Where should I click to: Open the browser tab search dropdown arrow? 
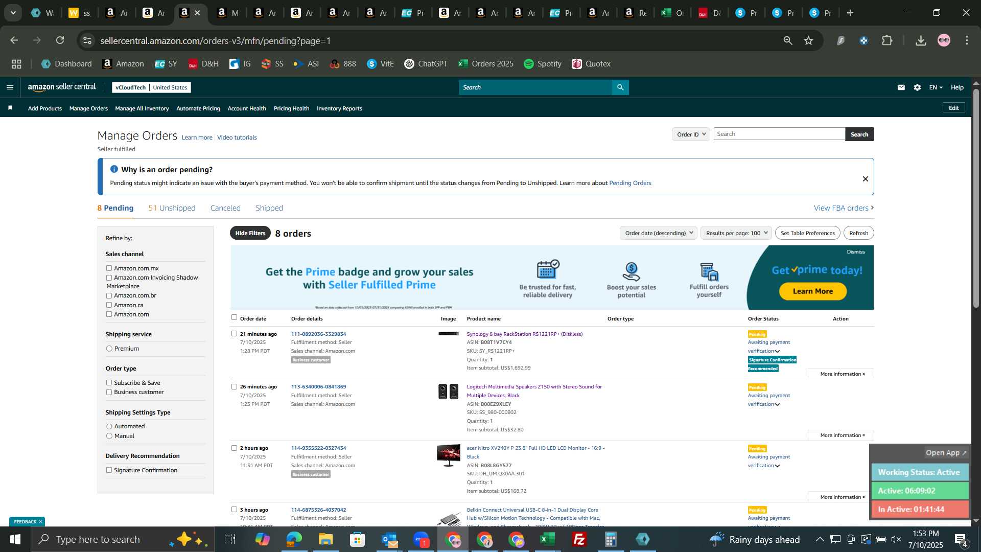point(13,13)
